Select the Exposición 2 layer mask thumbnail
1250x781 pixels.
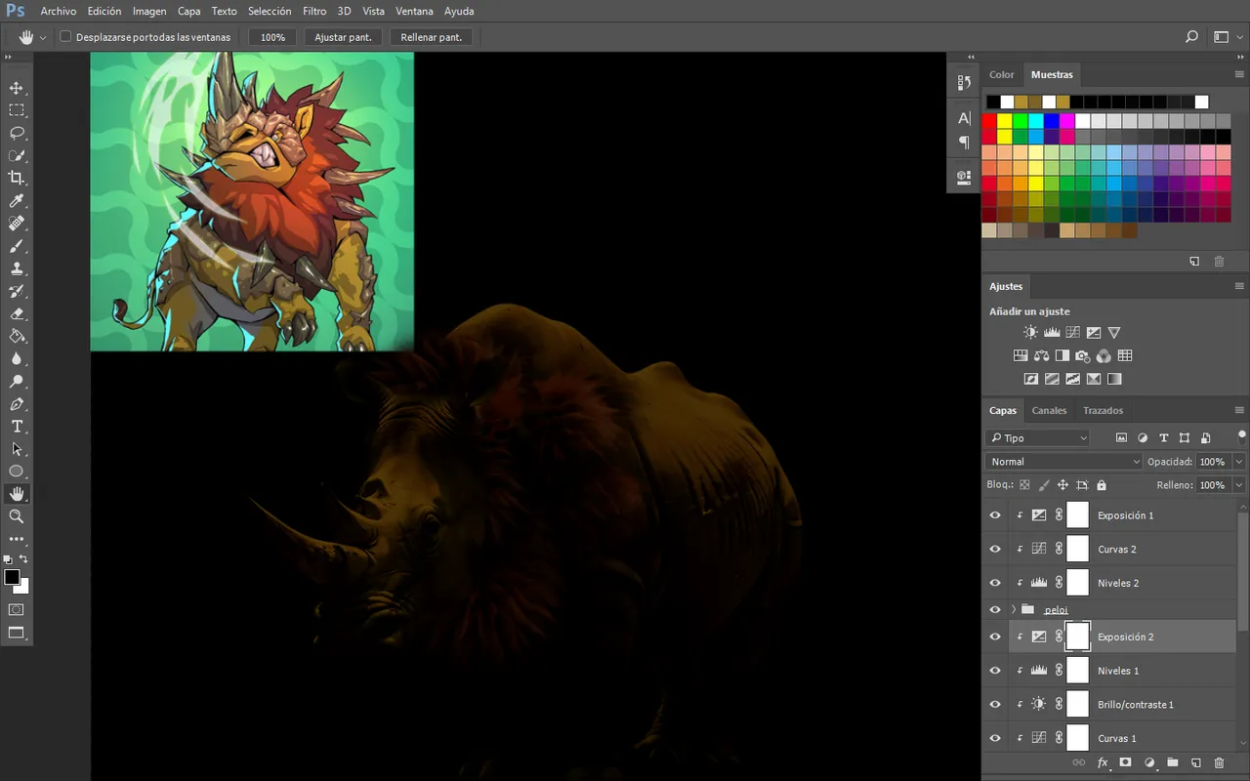1077,637
